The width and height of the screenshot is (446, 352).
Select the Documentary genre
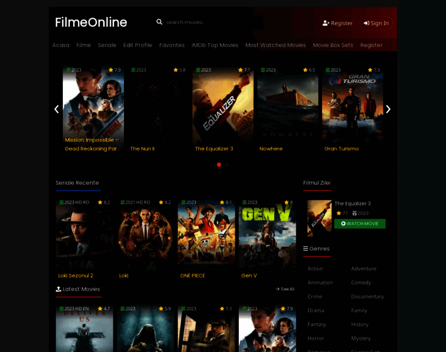click(367, 296)
